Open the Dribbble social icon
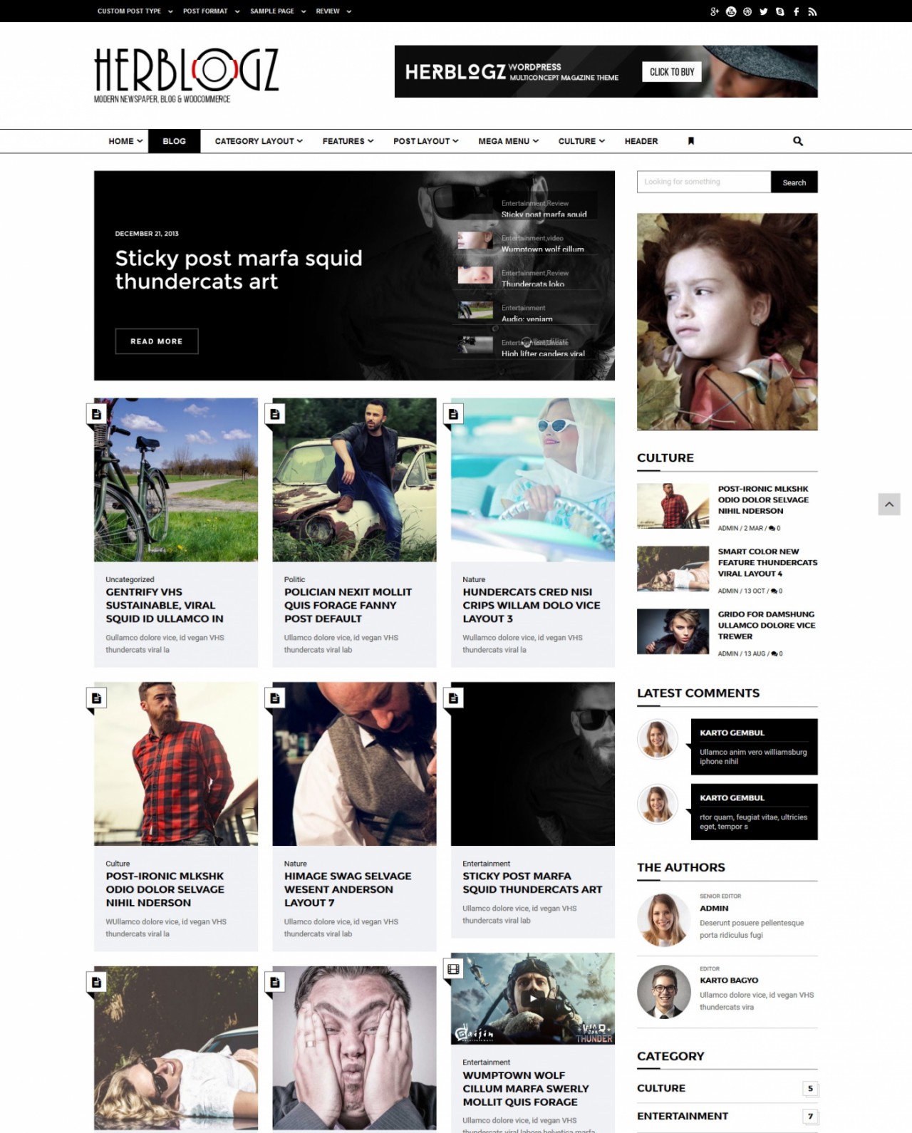Image resolution: width=912 pixels, height=1133 pixels. (747, 11)
